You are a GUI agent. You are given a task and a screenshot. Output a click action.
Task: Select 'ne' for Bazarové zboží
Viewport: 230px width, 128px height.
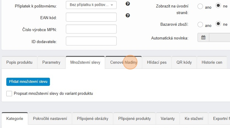click(219, 24)
